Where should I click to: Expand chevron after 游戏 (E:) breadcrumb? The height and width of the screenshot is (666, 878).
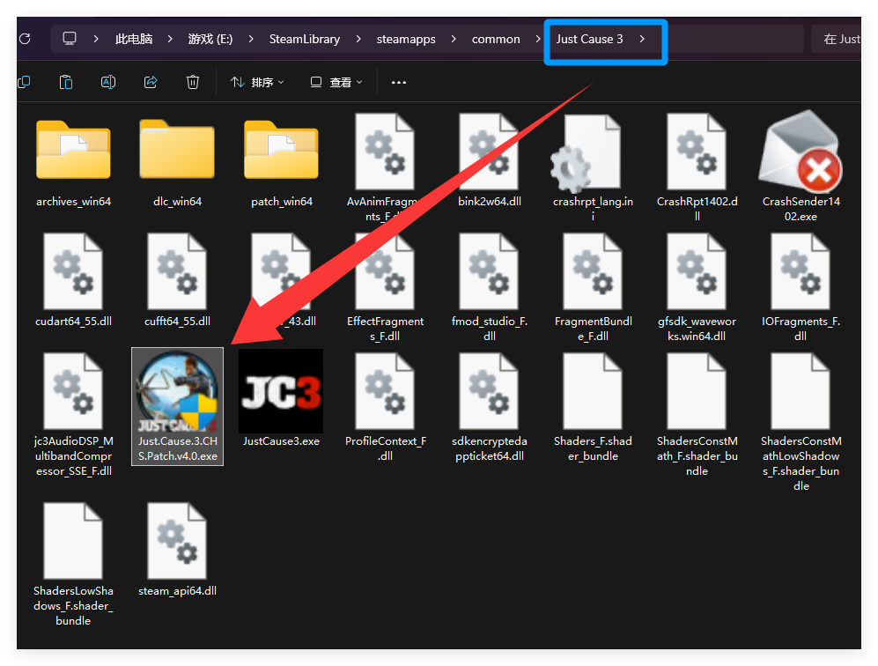tap(251, 39)
